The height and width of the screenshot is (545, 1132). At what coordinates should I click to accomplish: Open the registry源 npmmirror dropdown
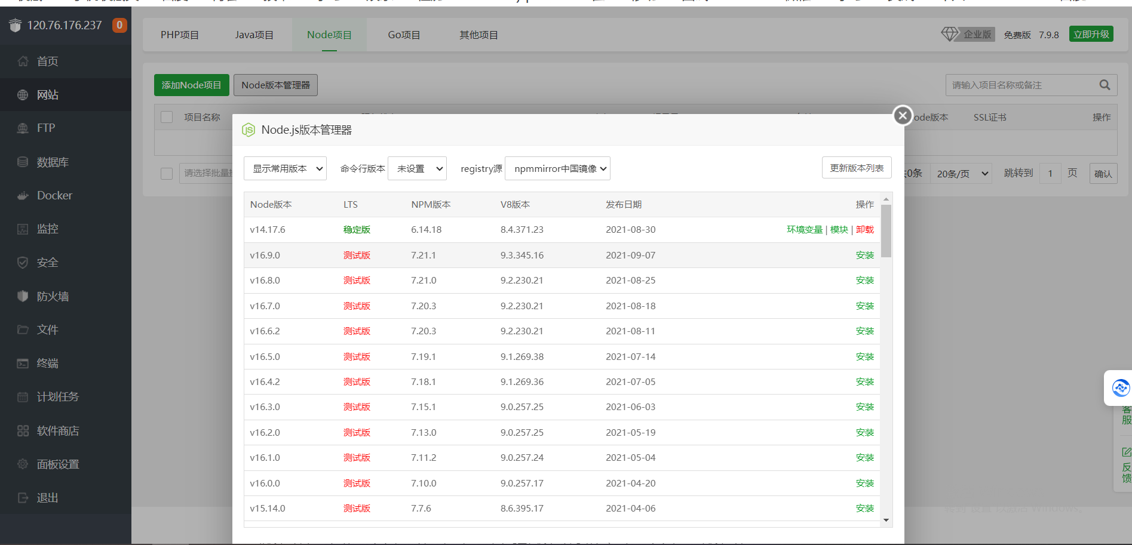[557, 168]
